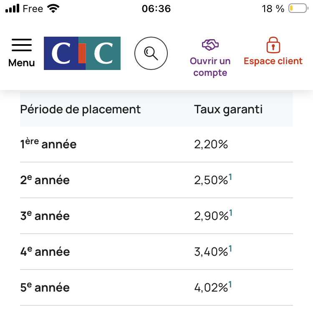This screenshot has width=313, height=327.
Task: Open the Espace client link
Action: [273, 61]
